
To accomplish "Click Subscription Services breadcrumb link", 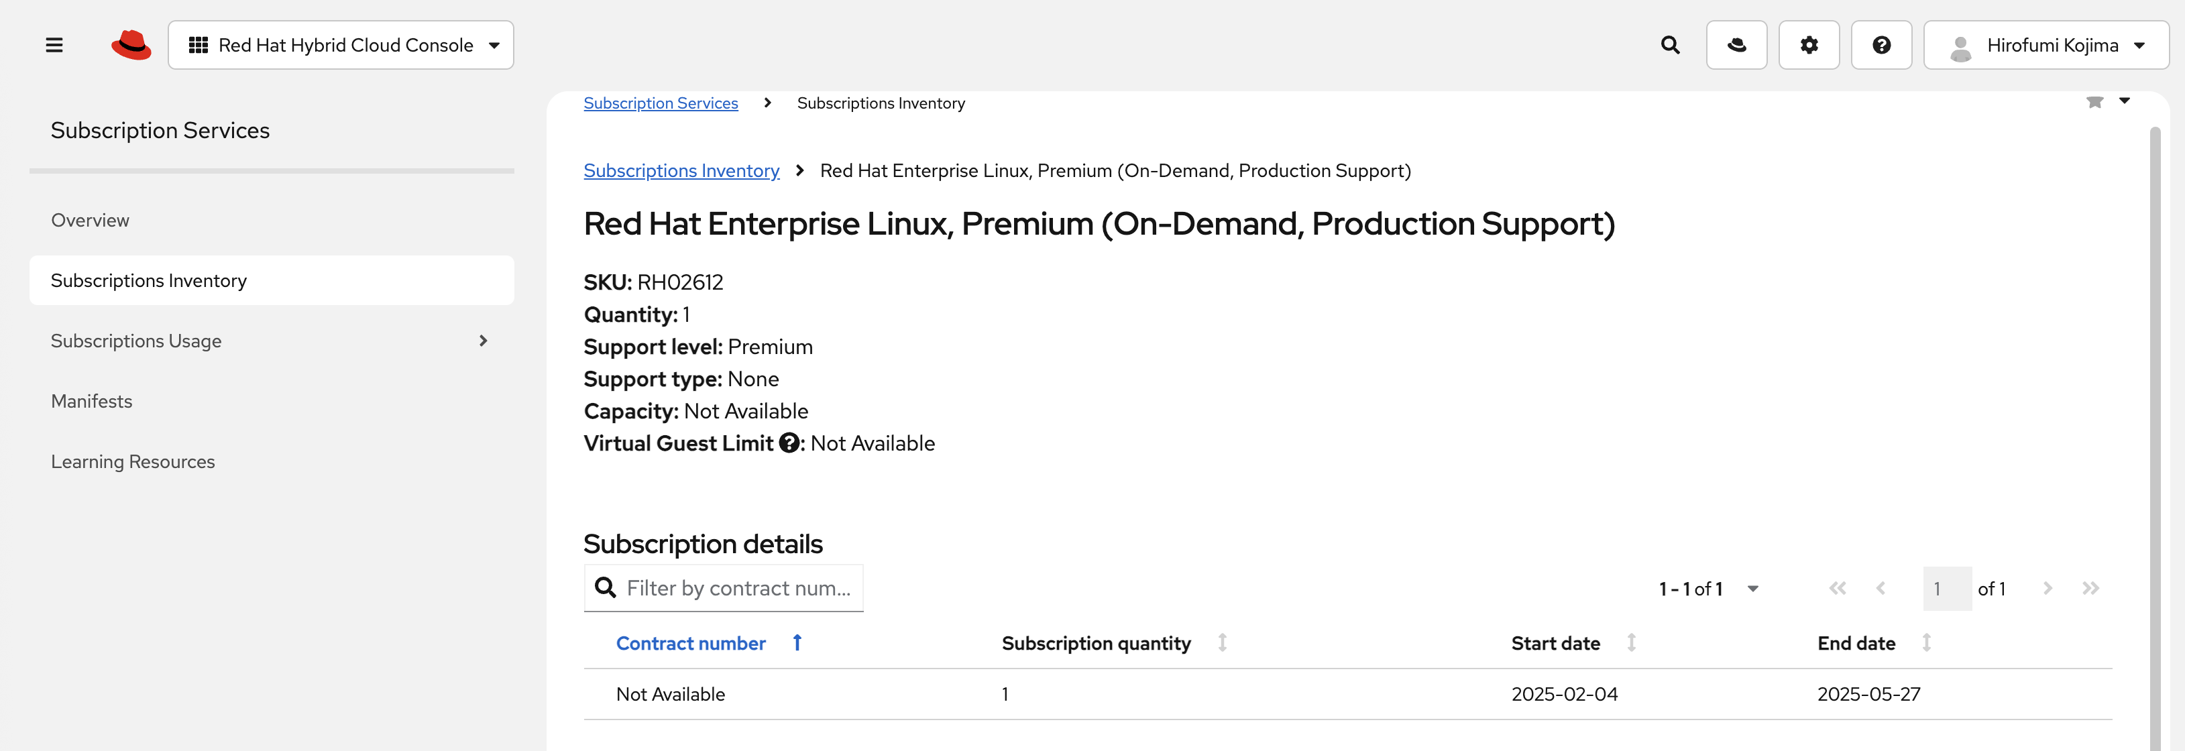I will click(x=661, y=103).
